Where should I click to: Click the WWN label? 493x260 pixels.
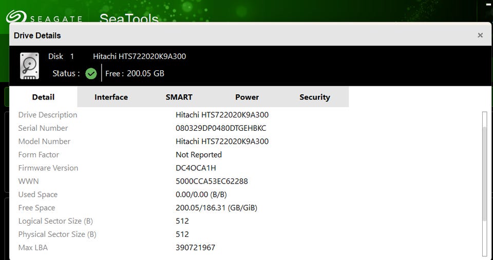(x=28, y=181)
